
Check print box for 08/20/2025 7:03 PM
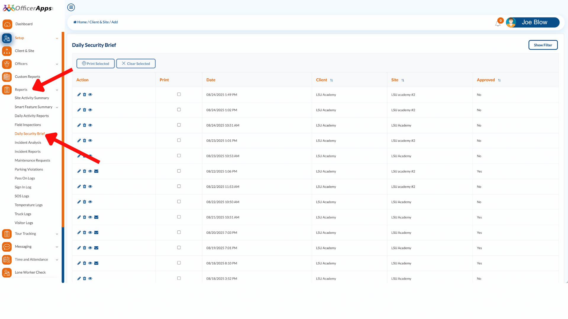point(179,232)
